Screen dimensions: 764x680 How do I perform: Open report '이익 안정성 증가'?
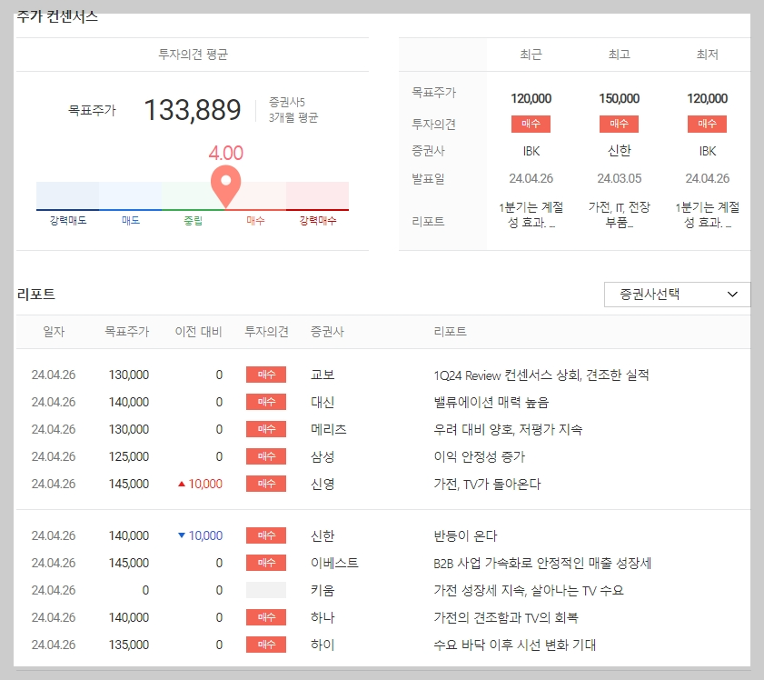pos(480,456)
